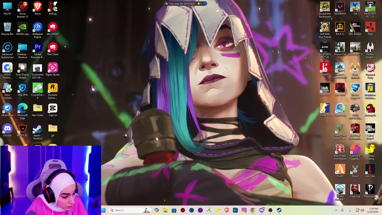
Task: Click the taskbar Search box
Action: pyautogui.click(x=130, y=210)
